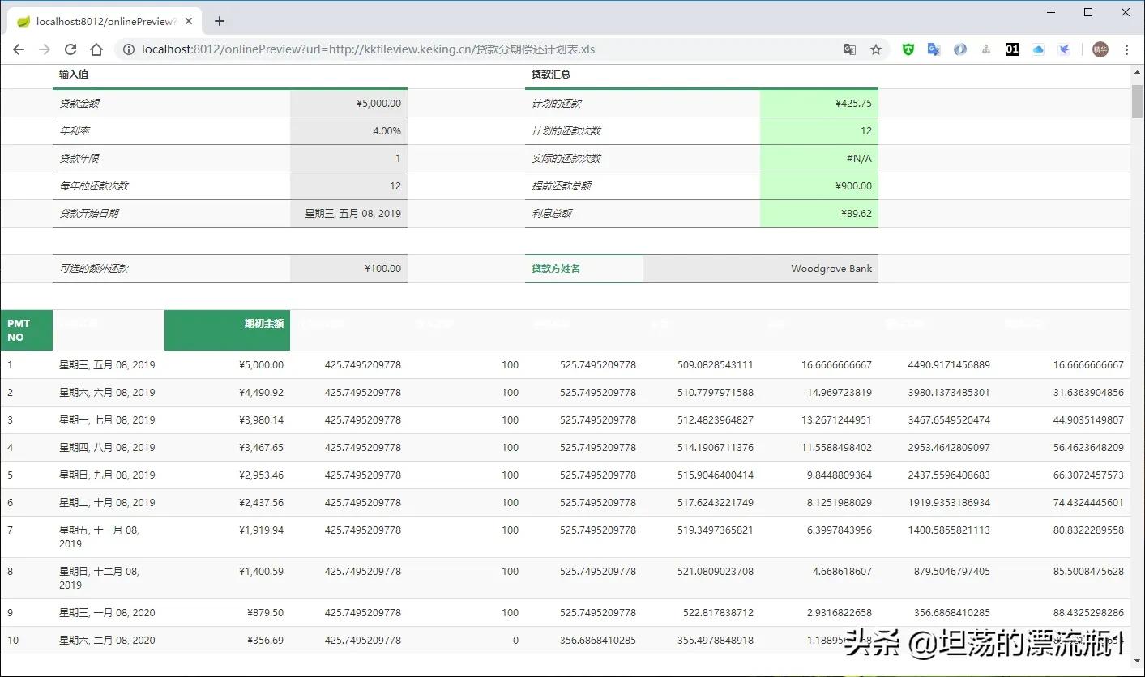Open the blue cloud extension icon
1145x677 pixels.
pos(1037,49)
